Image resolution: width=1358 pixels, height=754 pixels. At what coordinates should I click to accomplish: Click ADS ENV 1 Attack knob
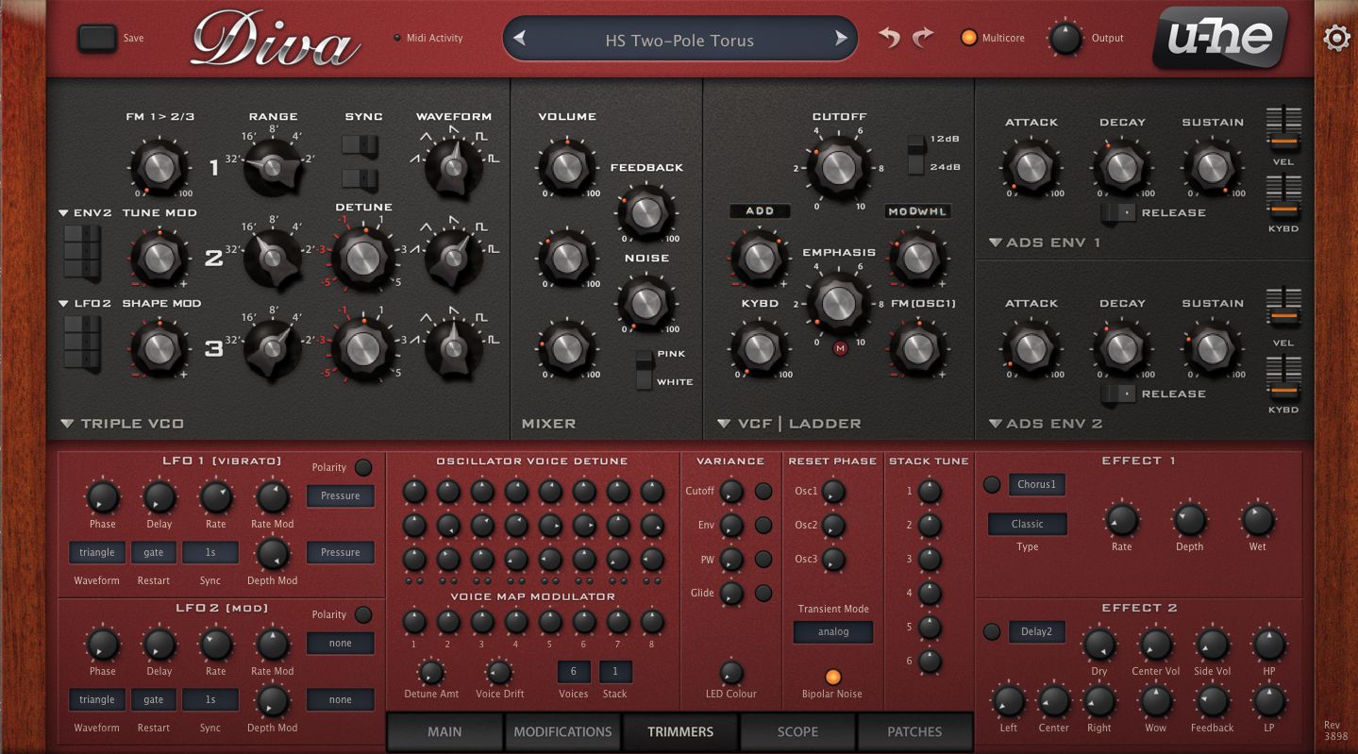[1031, 167]
